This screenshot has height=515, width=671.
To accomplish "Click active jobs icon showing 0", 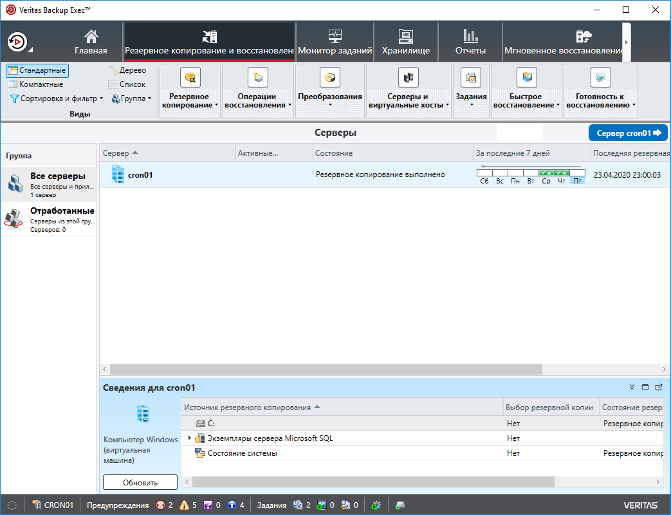I will [322, 505].
